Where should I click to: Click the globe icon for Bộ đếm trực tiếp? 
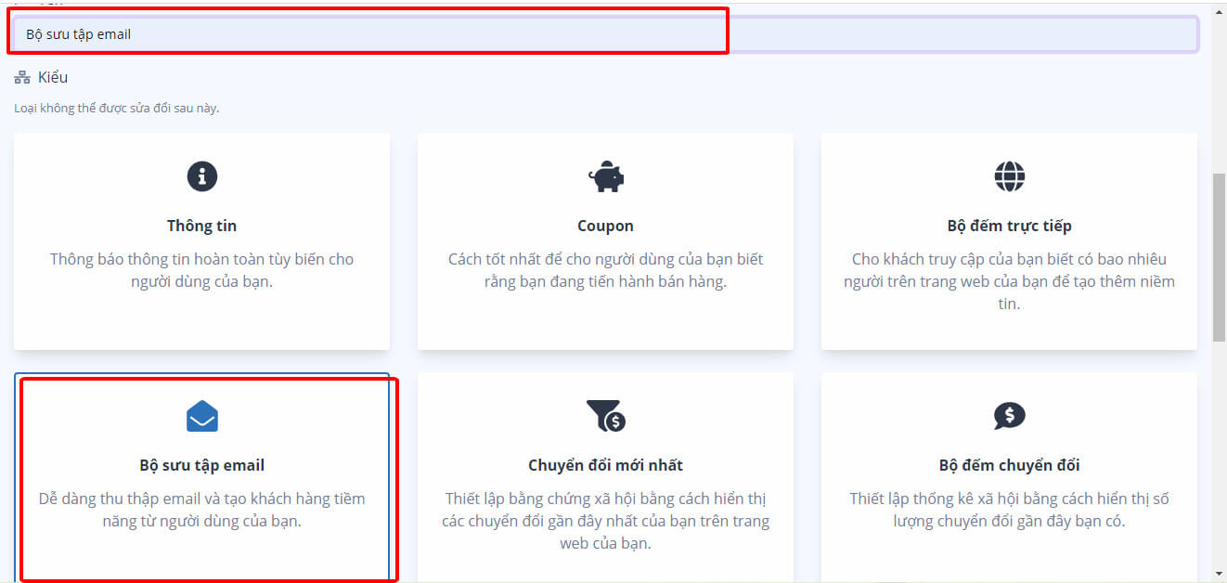pos(1009,175)
